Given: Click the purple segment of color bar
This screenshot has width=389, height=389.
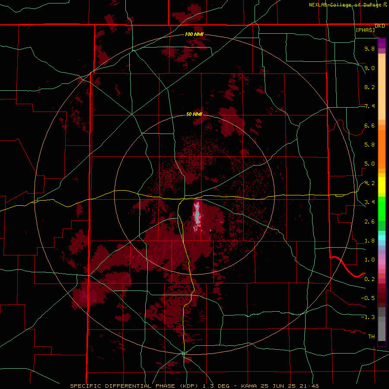Looking at the screenshot, I should [x=382, y=43].
